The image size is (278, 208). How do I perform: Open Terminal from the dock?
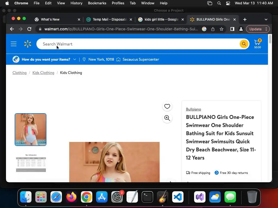click(147, 197)
